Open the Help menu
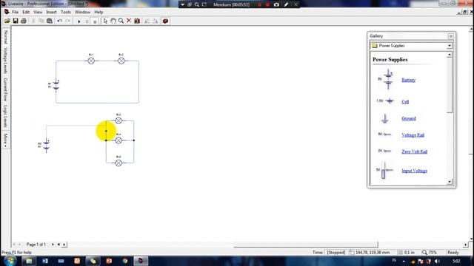474x266 pixels. (x=99, y=12)
